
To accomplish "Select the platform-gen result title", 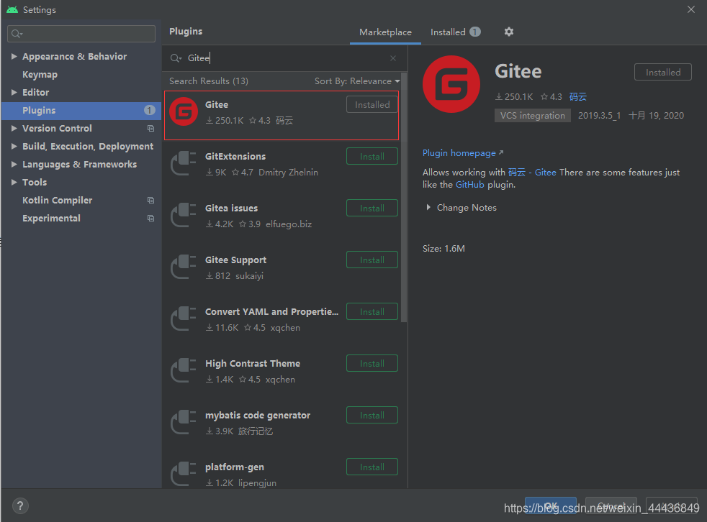I will pos(234,467).
